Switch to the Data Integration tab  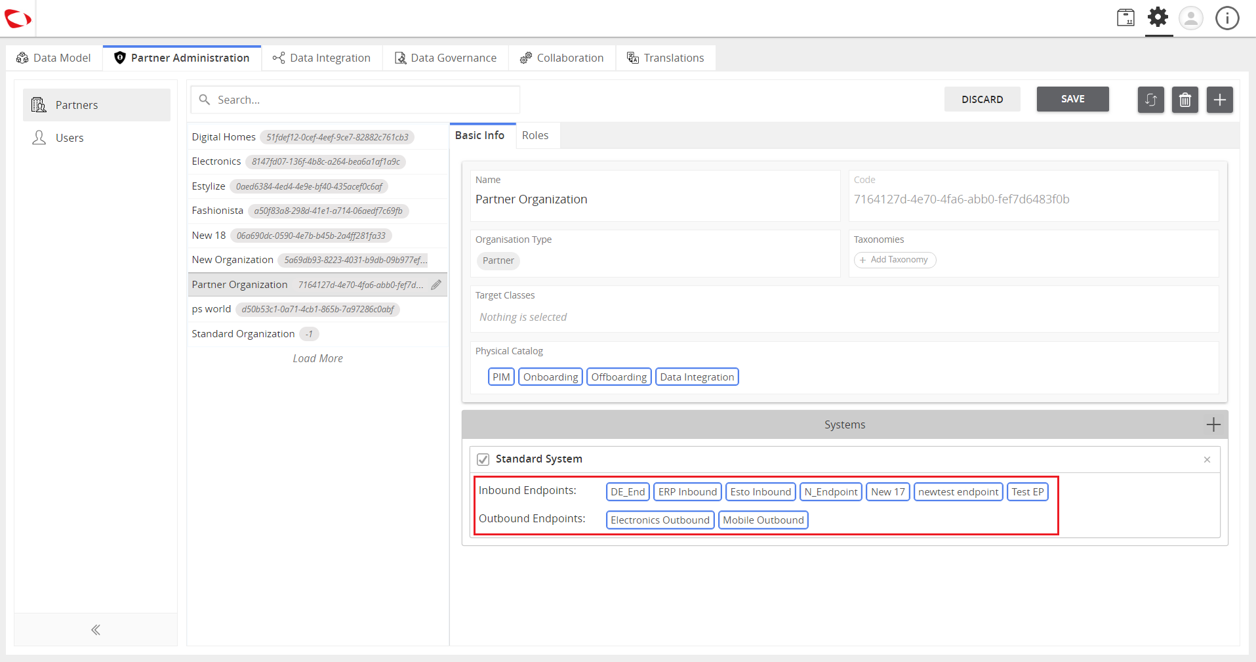[x=322, y=58]
